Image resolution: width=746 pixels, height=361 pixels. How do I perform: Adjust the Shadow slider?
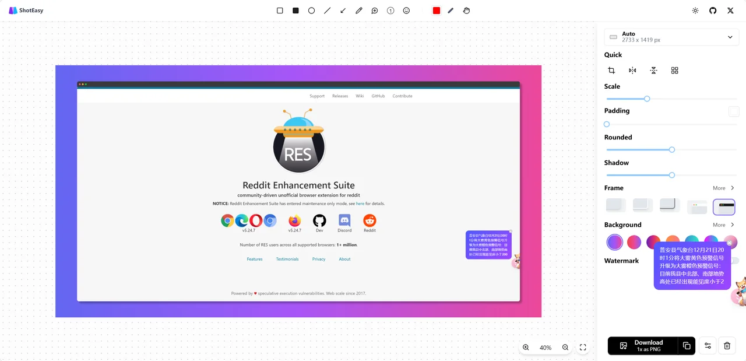(x=672, y=175)
